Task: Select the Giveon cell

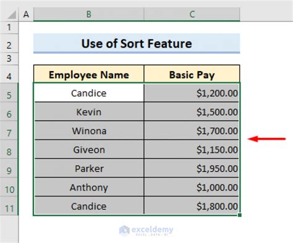Action: tap(89, 150)
